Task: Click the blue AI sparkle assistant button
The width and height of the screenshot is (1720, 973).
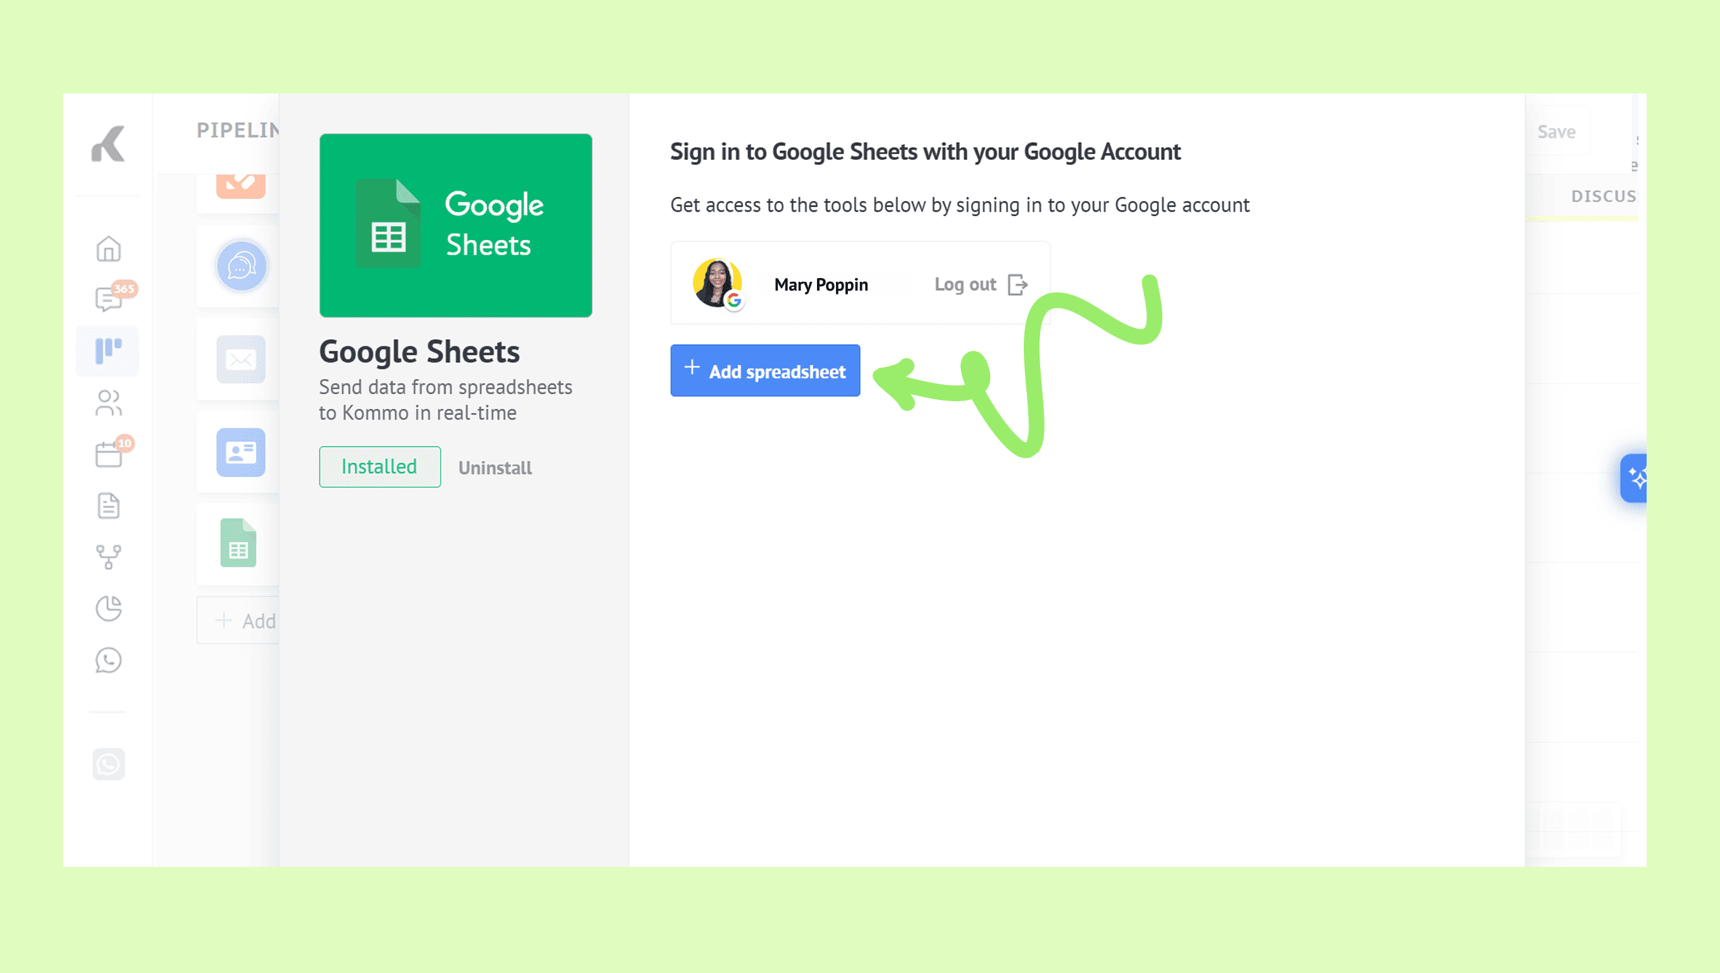Action: coord(1635,478)
